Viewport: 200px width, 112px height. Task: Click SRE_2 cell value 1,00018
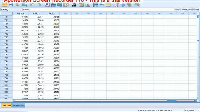pos(36,20)
